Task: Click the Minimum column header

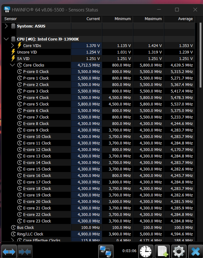Action: [117, 19]
